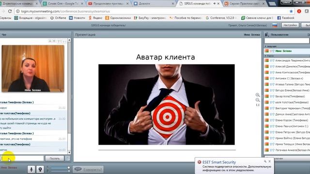Click the site info icon in the address bar
Screen dimensions: 310x174
pyautogui.click(x=17, y=11)
